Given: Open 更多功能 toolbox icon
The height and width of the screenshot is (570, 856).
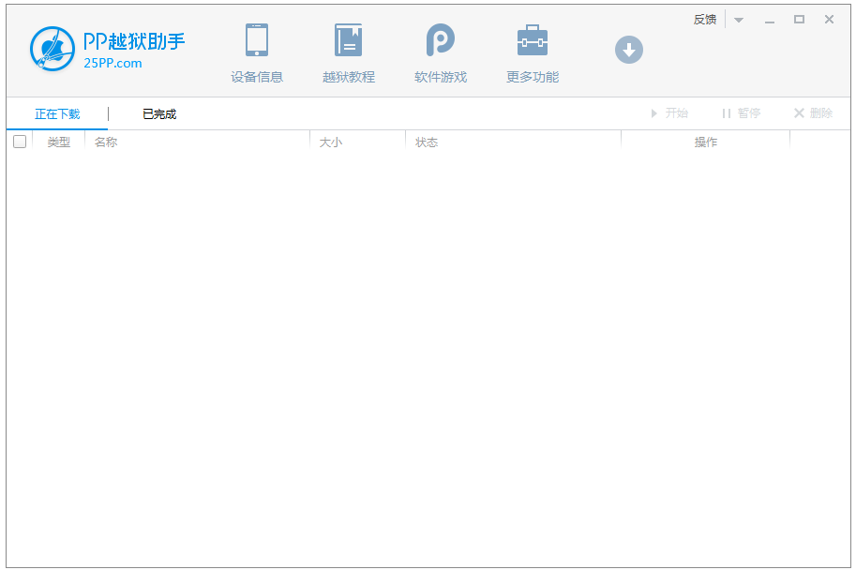Looking at the screenshot, I should pyautogui.click(x=533, y=40).
